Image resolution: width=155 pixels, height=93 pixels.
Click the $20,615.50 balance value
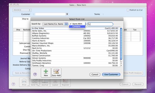(x=112, y=33)
